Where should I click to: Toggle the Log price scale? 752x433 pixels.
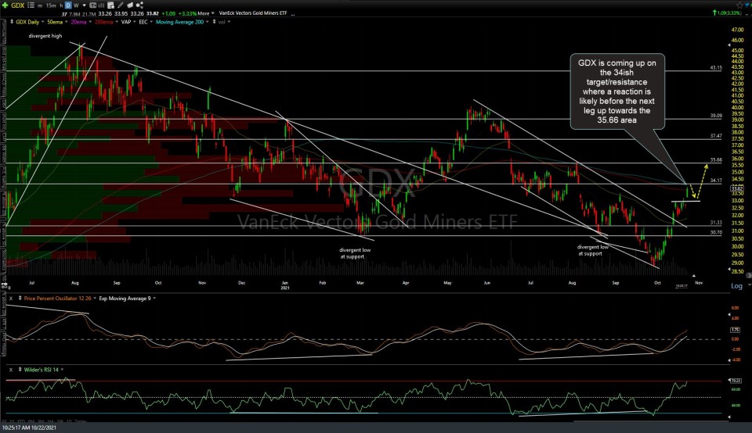[x=736, y=286]
